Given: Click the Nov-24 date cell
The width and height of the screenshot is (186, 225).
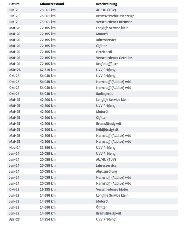Looking at the screenshot, I should [x=15, y=148].
